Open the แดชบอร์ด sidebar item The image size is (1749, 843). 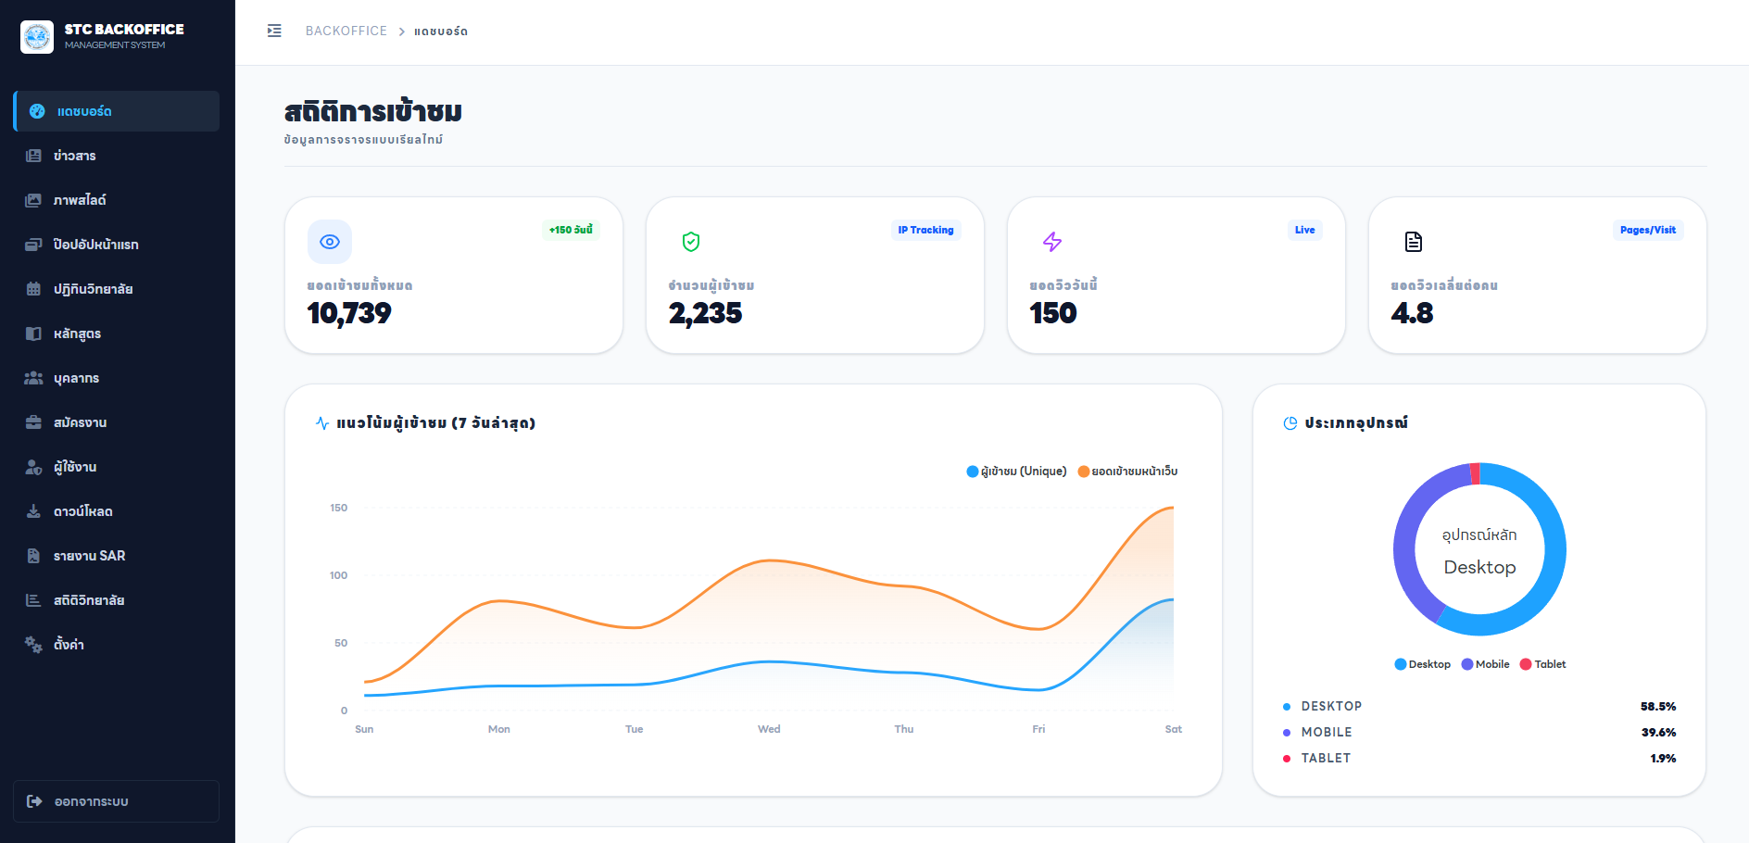coord(117,111)
